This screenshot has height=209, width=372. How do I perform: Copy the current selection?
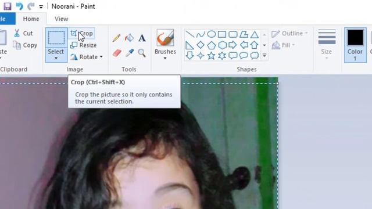tap(25, 45)
